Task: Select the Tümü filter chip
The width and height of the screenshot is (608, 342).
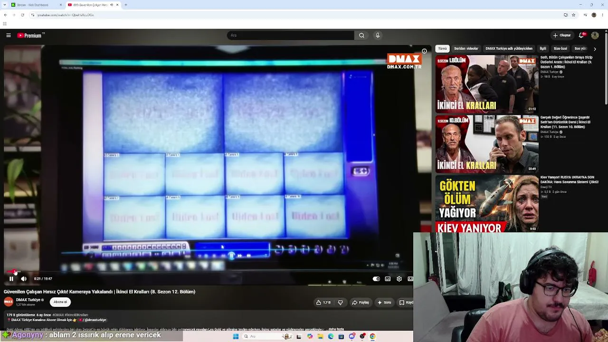Action: click(x=442, y=48)
